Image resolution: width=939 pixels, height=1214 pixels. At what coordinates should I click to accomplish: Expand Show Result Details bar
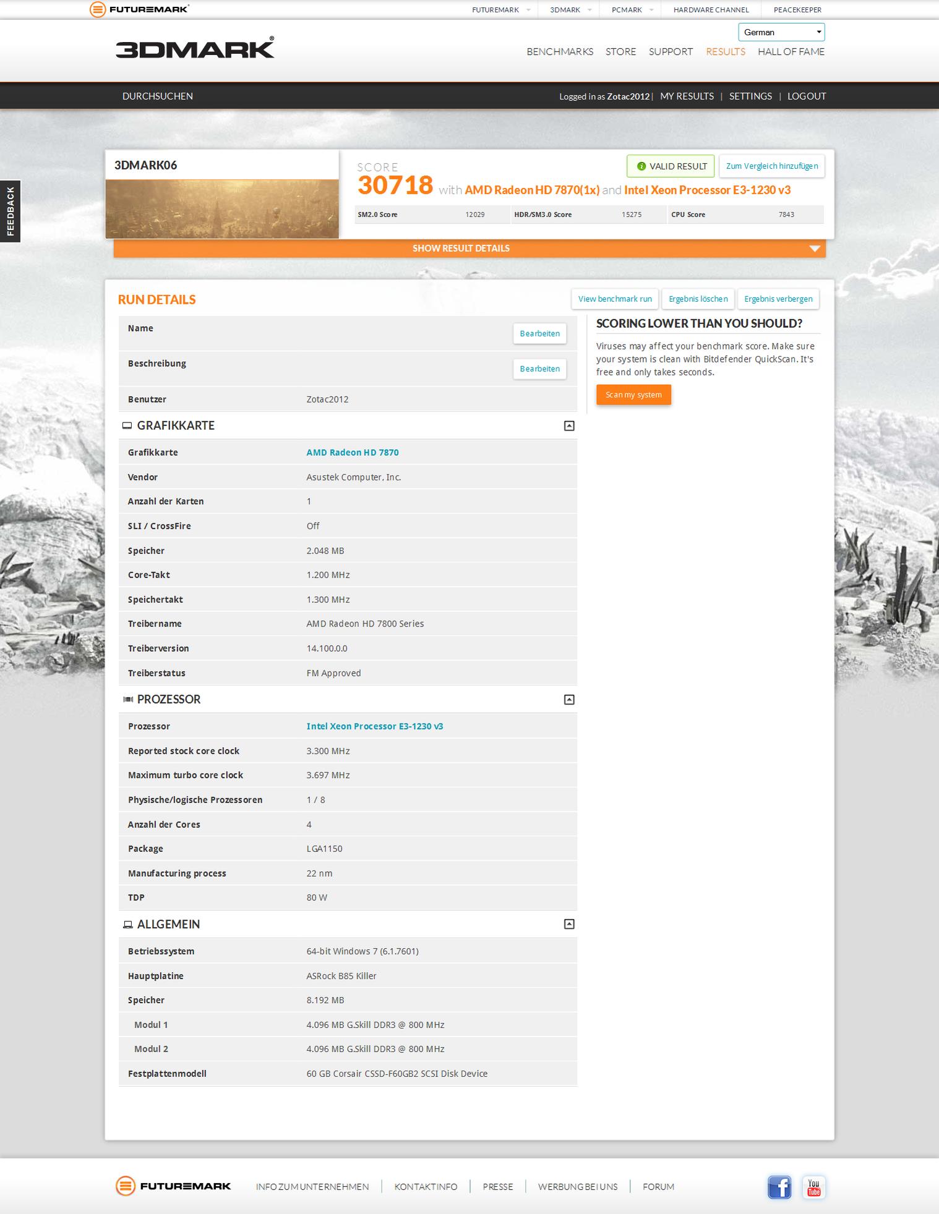click(469, 248)
